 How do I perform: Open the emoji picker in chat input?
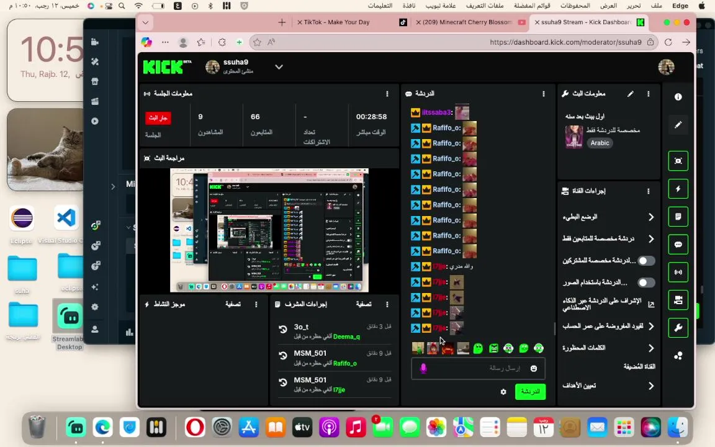[x=534, y=369]
